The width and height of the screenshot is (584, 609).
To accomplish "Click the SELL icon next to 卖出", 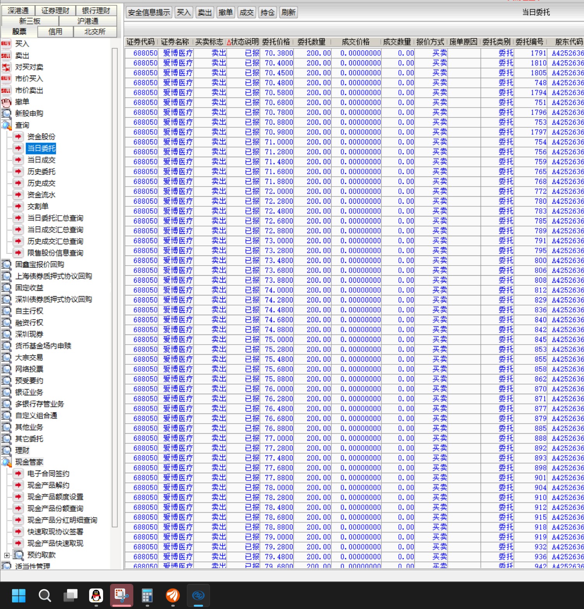I will (x=6, y=55).
